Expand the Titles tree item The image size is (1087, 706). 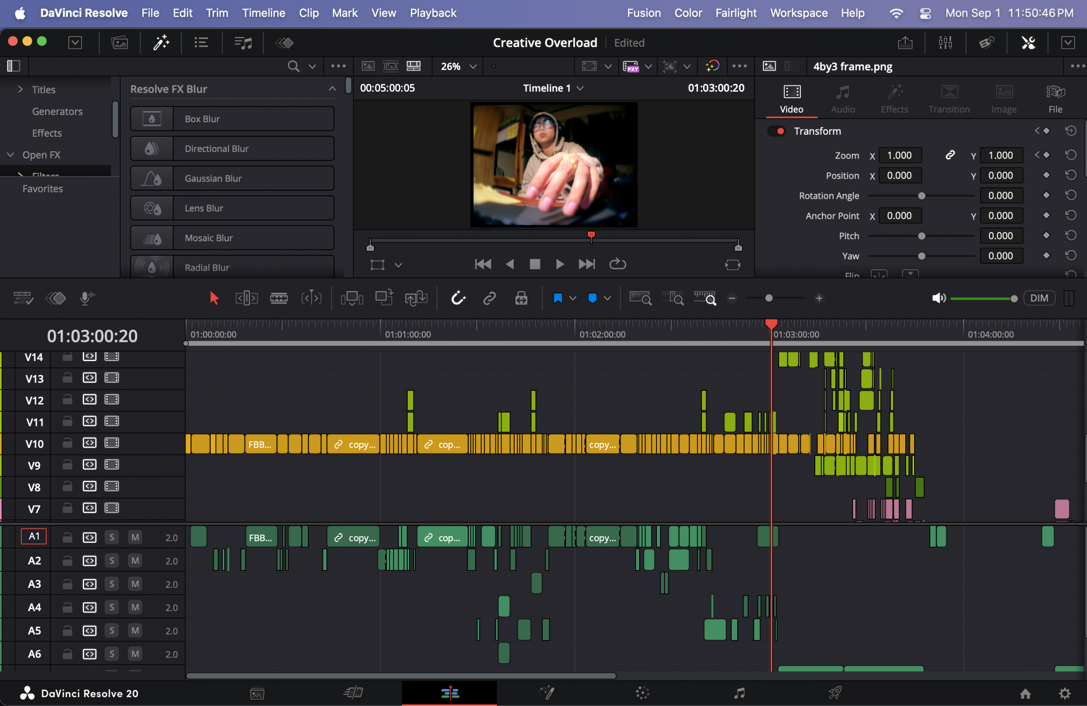point(20,90)
